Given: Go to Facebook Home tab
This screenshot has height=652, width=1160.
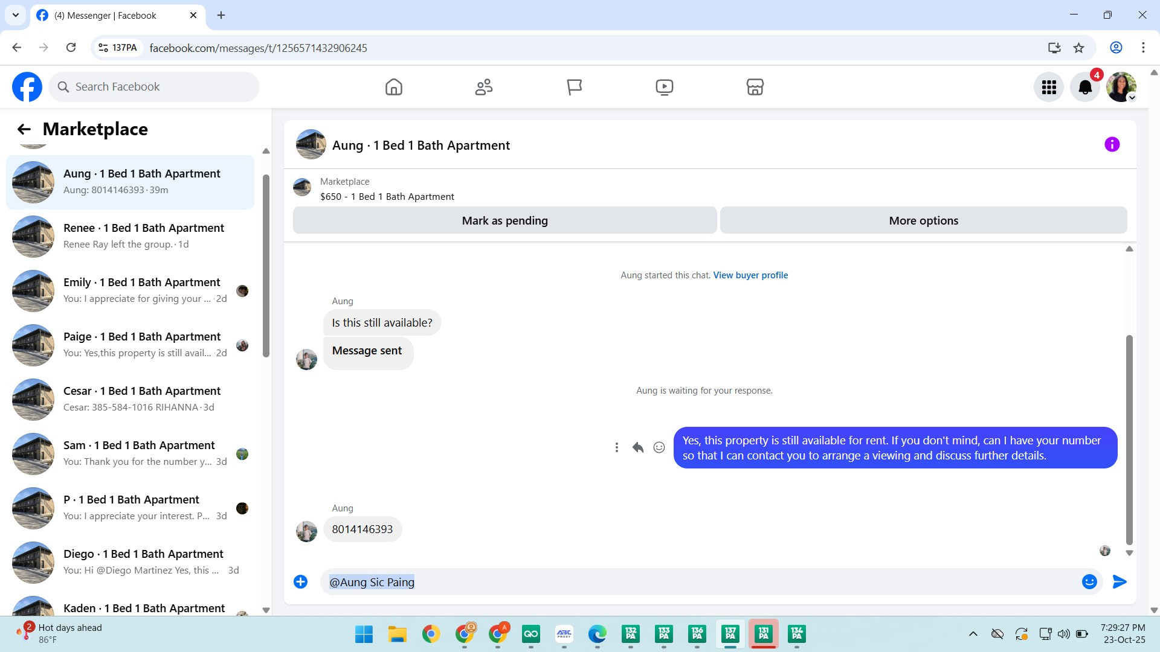Looking at the screenshot, I should tap(393, 88).
